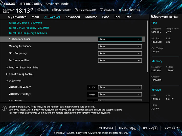Switch to the My Favorites tab
Screen dimensions: 182x136
[17, 17]
